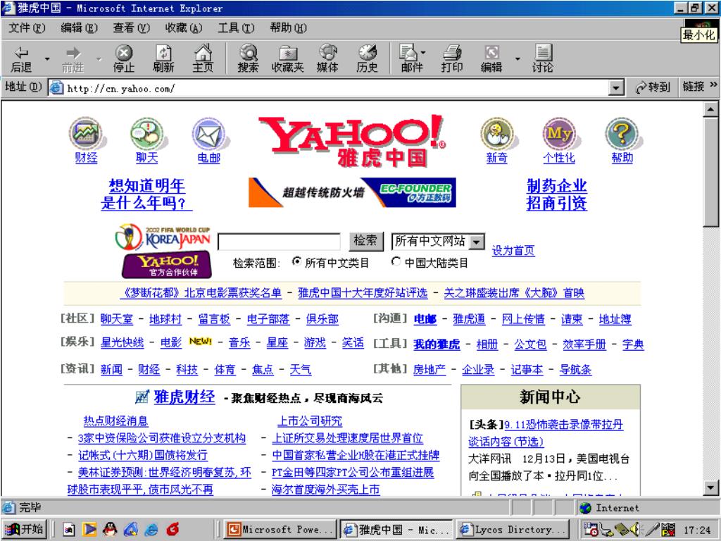Open the question mark 帮助 icon
This screenshot has height=541, width=721.
622,133
